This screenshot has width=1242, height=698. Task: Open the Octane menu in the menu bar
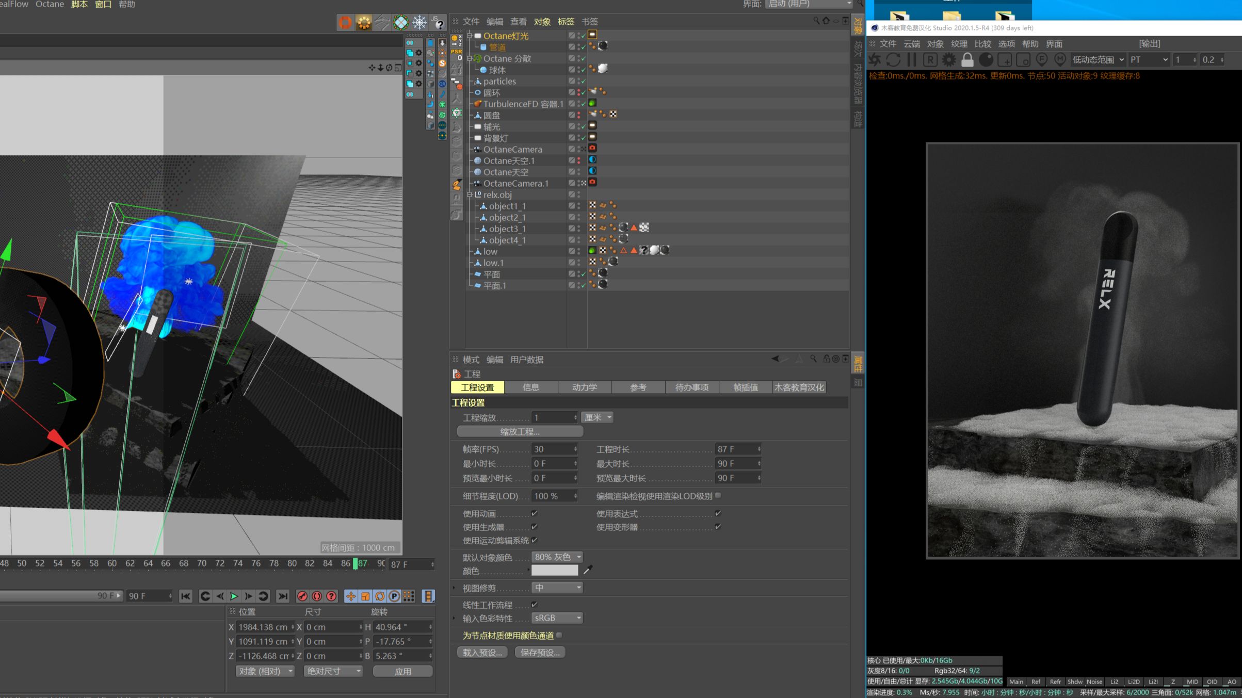pos(50,4)
